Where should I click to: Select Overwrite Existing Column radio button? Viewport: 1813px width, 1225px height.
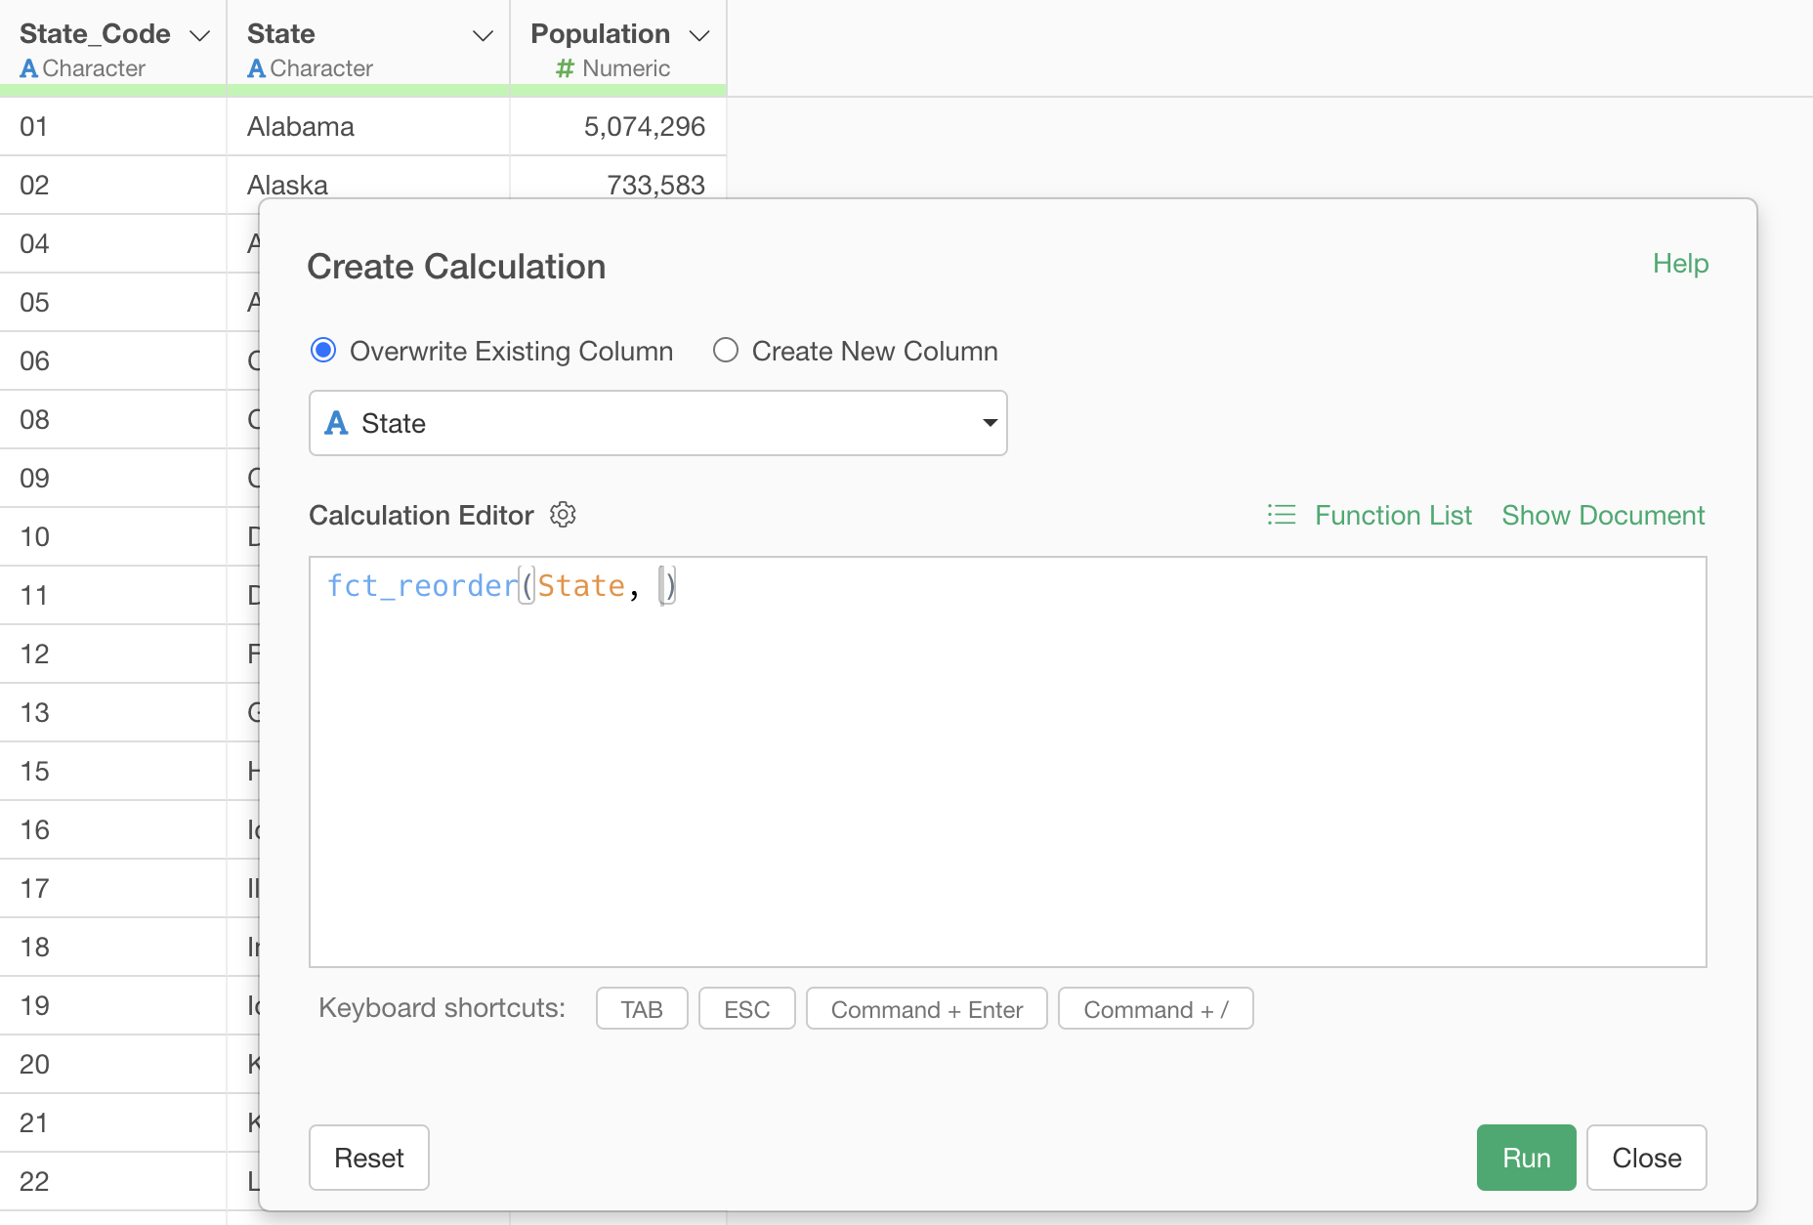(x=323, y=351)
